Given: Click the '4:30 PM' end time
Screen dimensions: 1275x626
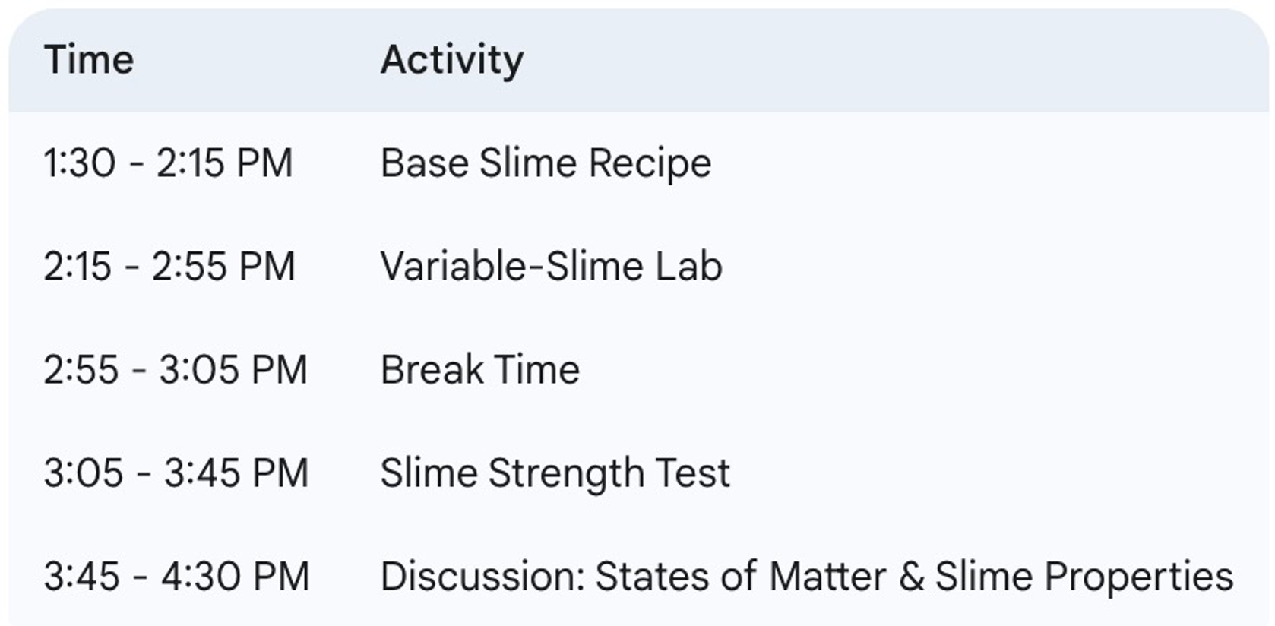Looking at the screenshot, I should [x=236, y=577].
